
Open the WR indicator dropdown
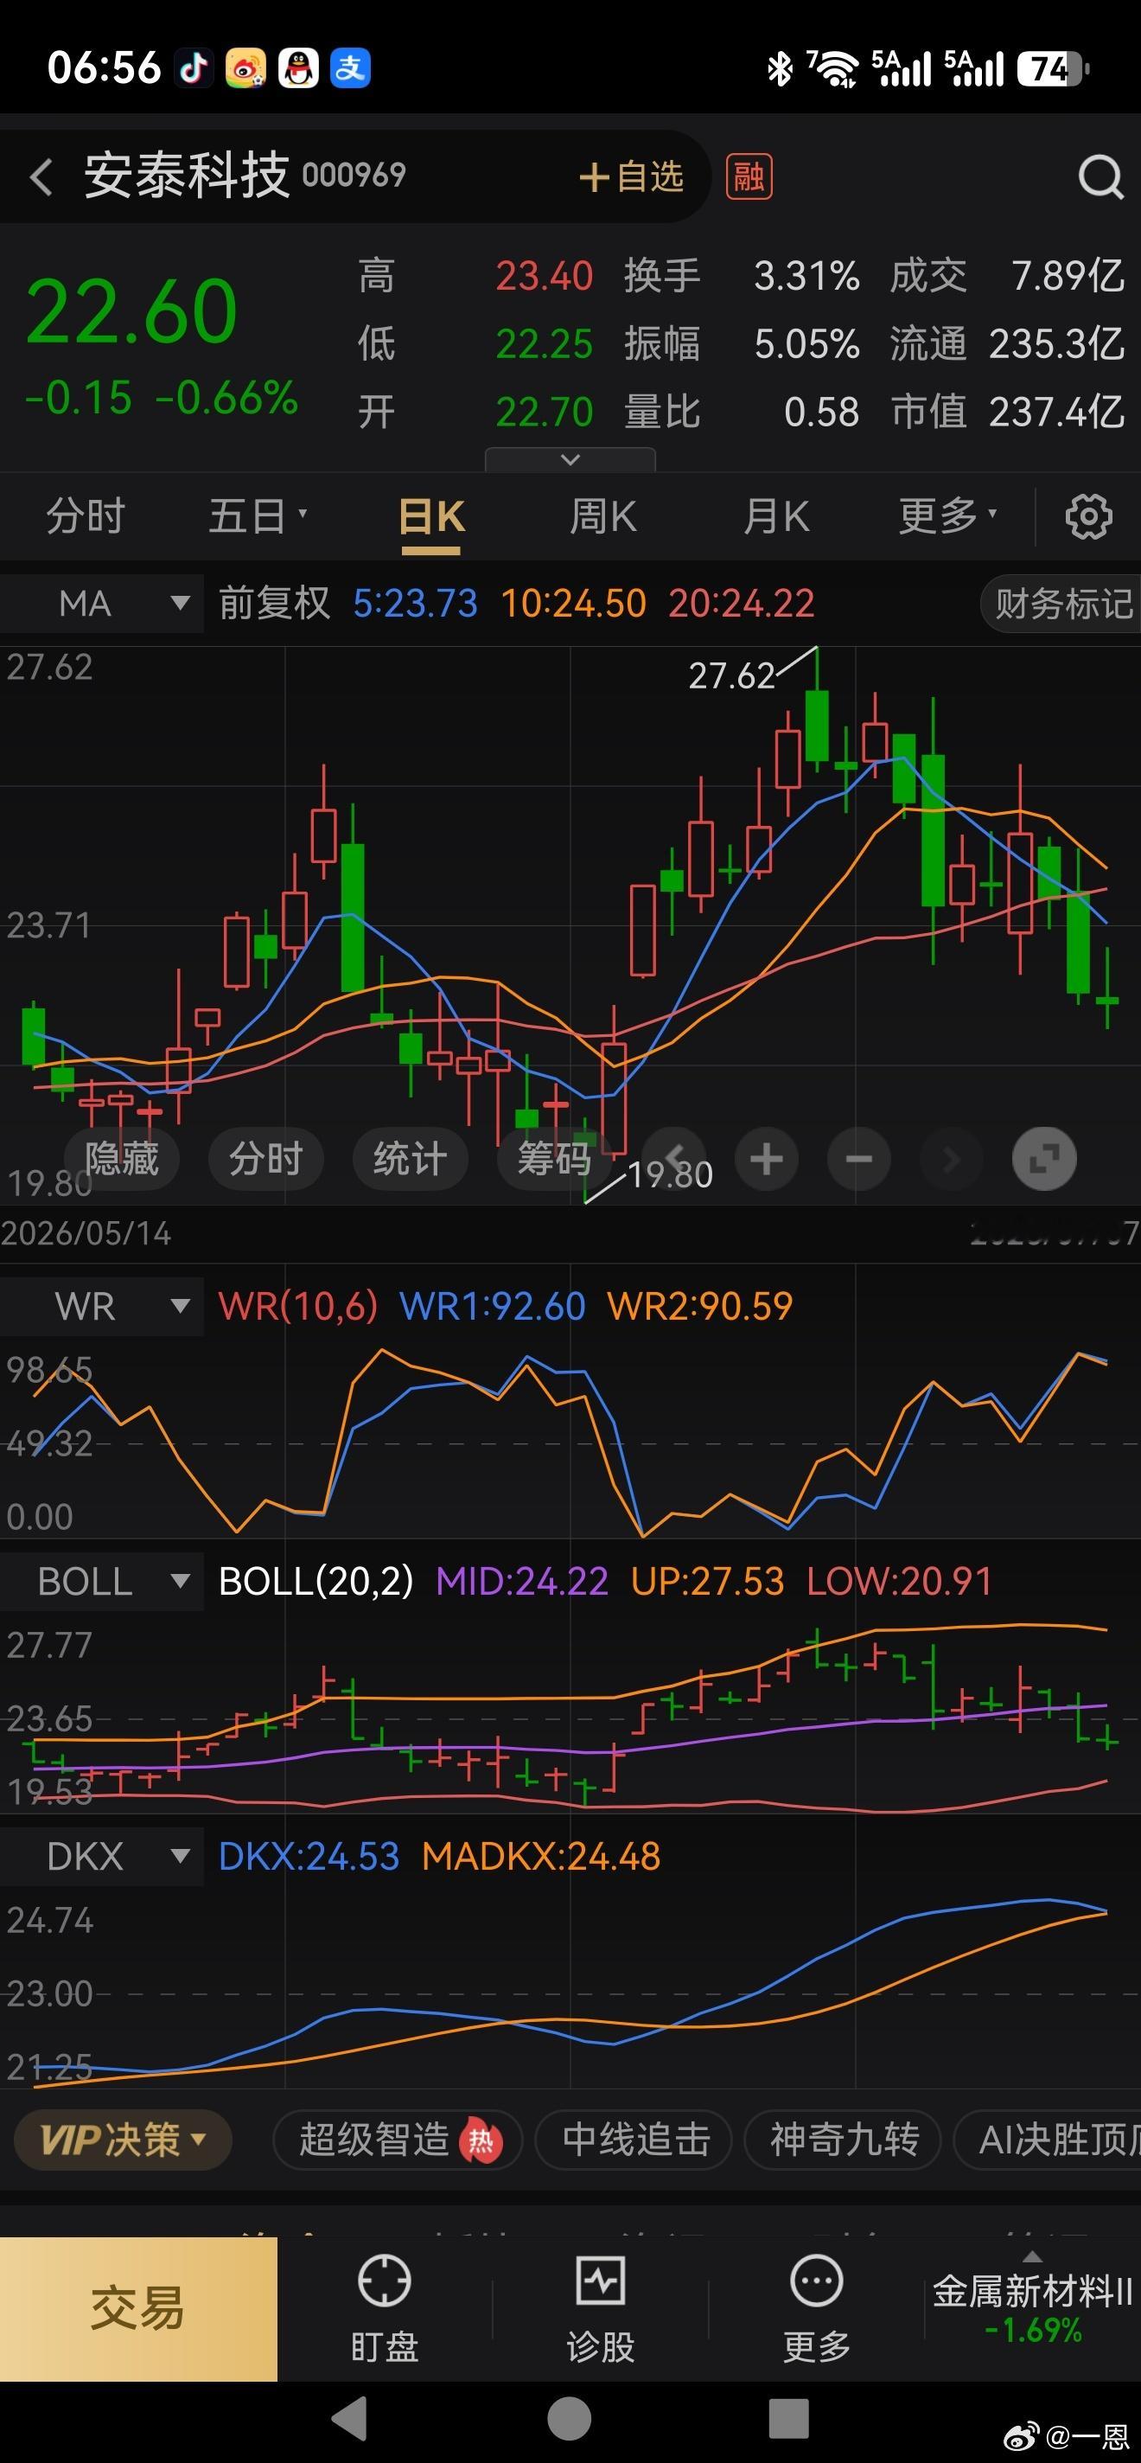tap(102, 1306)
